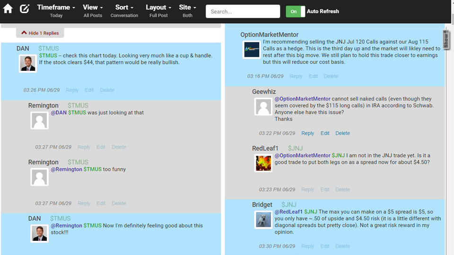Screen dimensions: 454x255
Task: Delete Remington's 'was just looking at that' post
Action: 119,147
